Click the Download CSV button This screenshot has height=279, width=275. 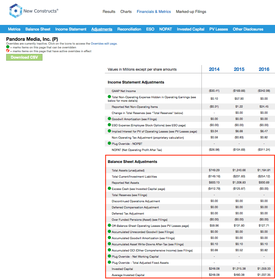coord(24,57)
